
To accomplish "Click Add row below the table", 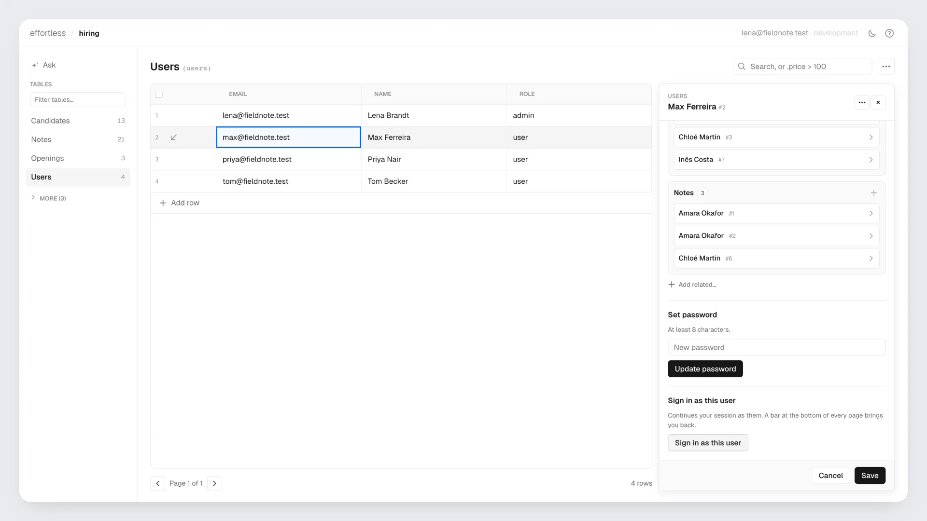I will [180, 203].
